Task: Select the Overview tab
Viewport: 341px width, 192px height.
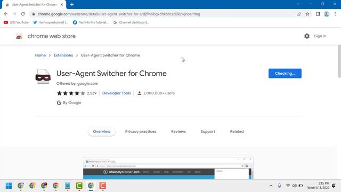Action: [x=102, y=132]
